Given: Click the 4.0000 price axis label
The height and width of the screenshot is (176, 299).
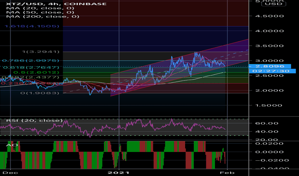Looking at the screenshot, I should [269, 31].
